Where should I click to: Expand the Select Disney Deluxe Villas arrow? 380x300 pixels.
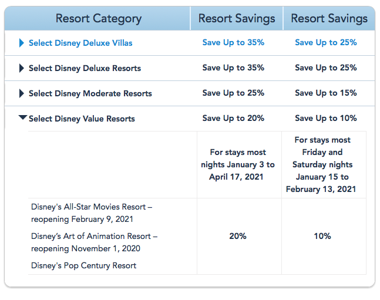click(22, 43)
